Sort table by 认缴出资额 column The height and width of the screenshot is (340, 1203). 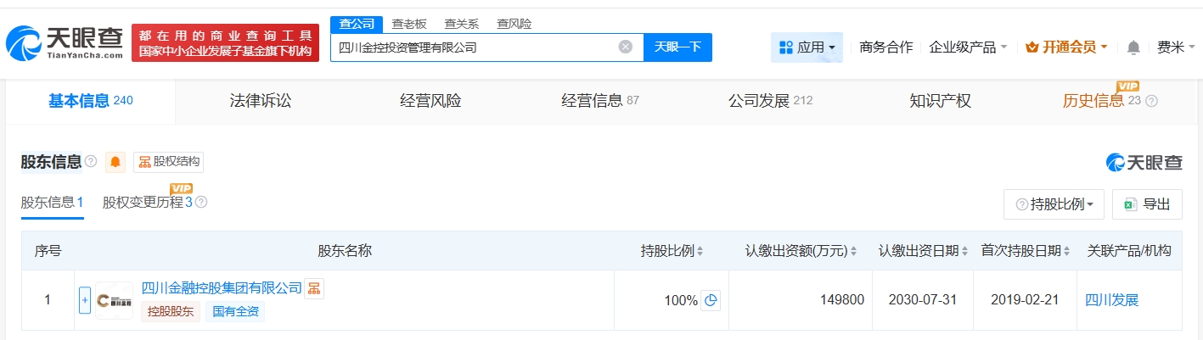[x=801, y=251]
